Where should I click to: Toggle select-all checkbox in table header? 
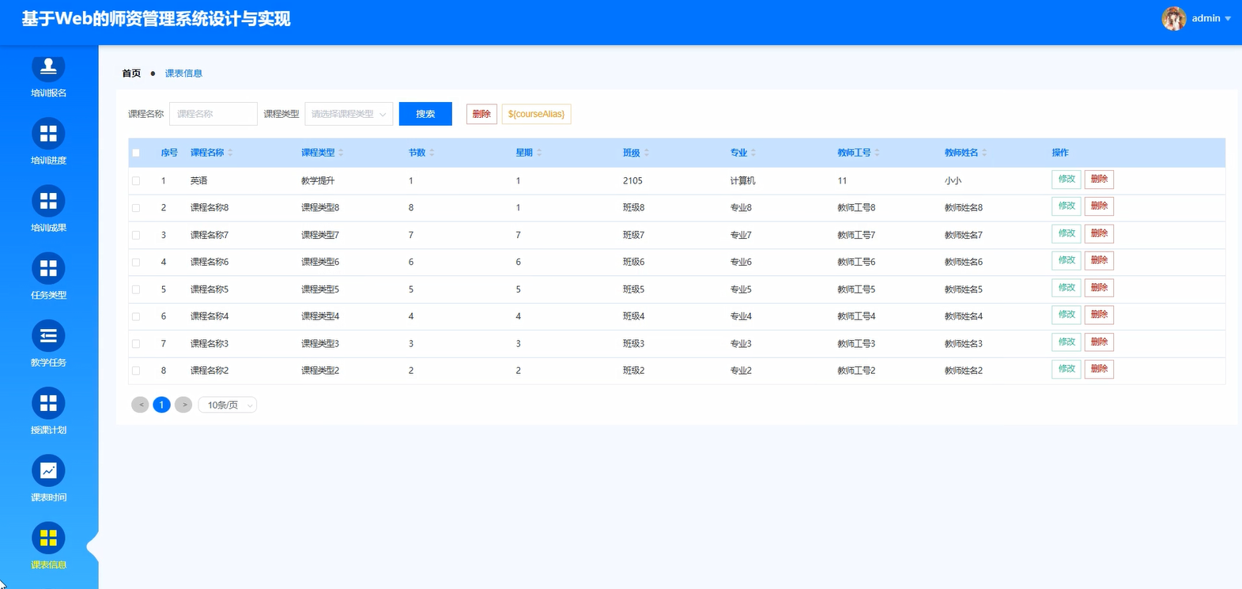pyautogui.click(x=136, y=153)
